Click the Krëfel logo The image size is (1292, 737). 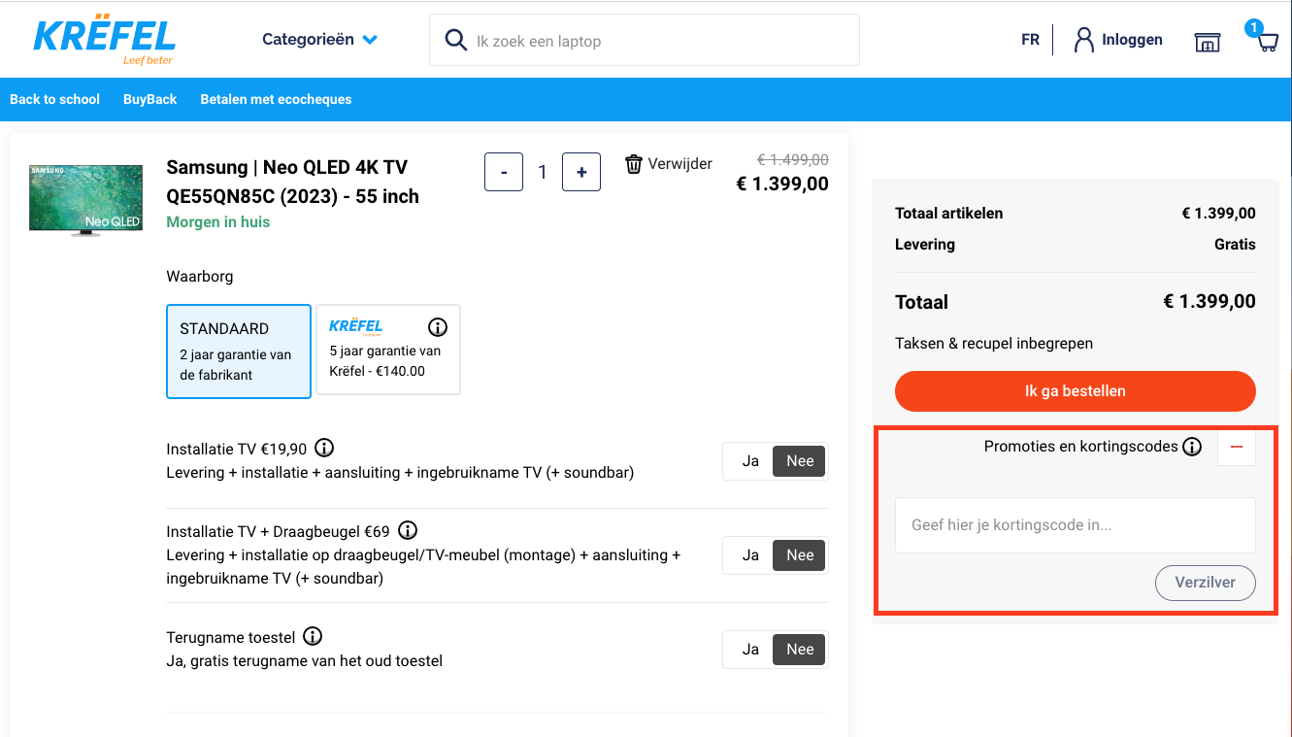coord(104,39)
